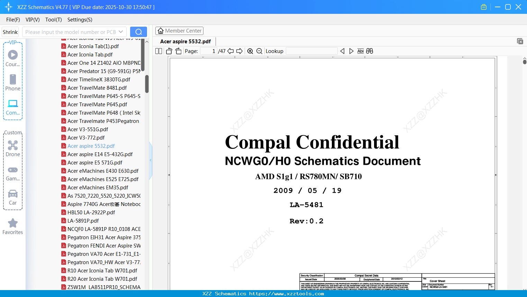527x297 pixels.
Task: Zoom out of the schematic
Action: click(x=260, y=51)
